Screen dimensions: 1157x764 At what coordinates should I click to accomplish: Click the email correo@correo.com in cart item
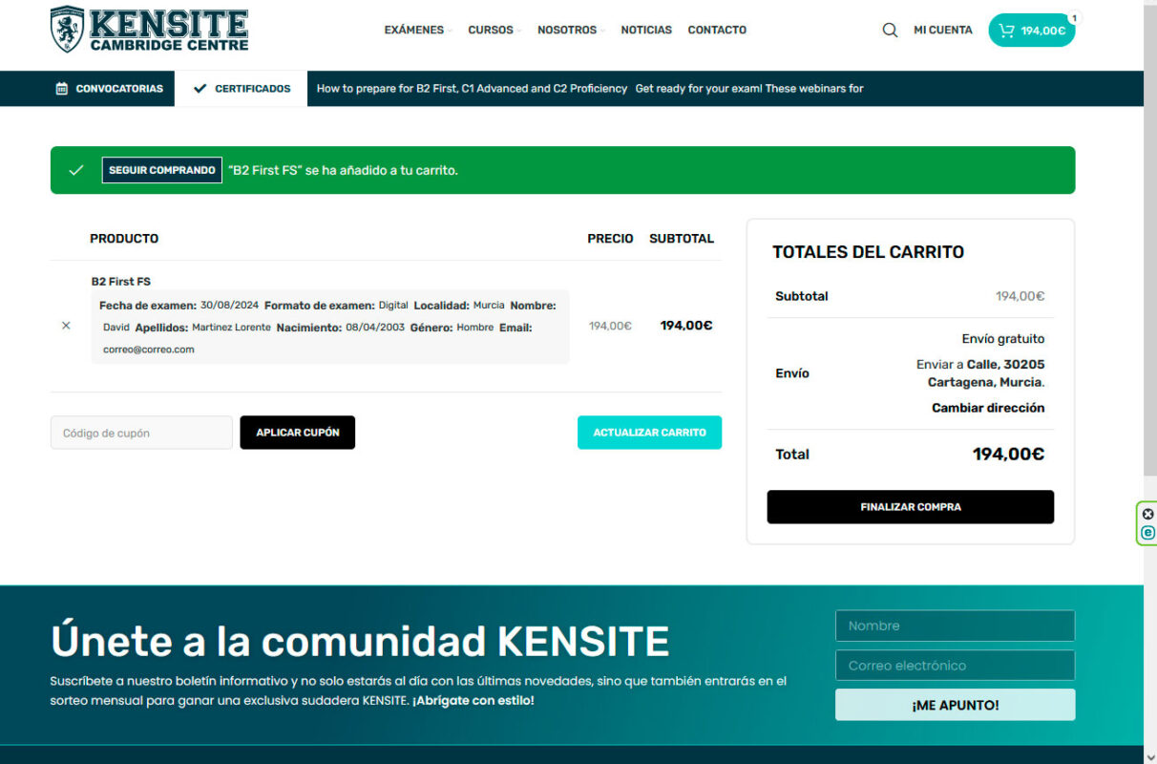click(x=149, y=350)
